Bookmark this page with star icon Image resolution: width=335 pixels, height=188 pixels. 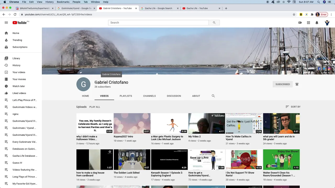(294, 15)
